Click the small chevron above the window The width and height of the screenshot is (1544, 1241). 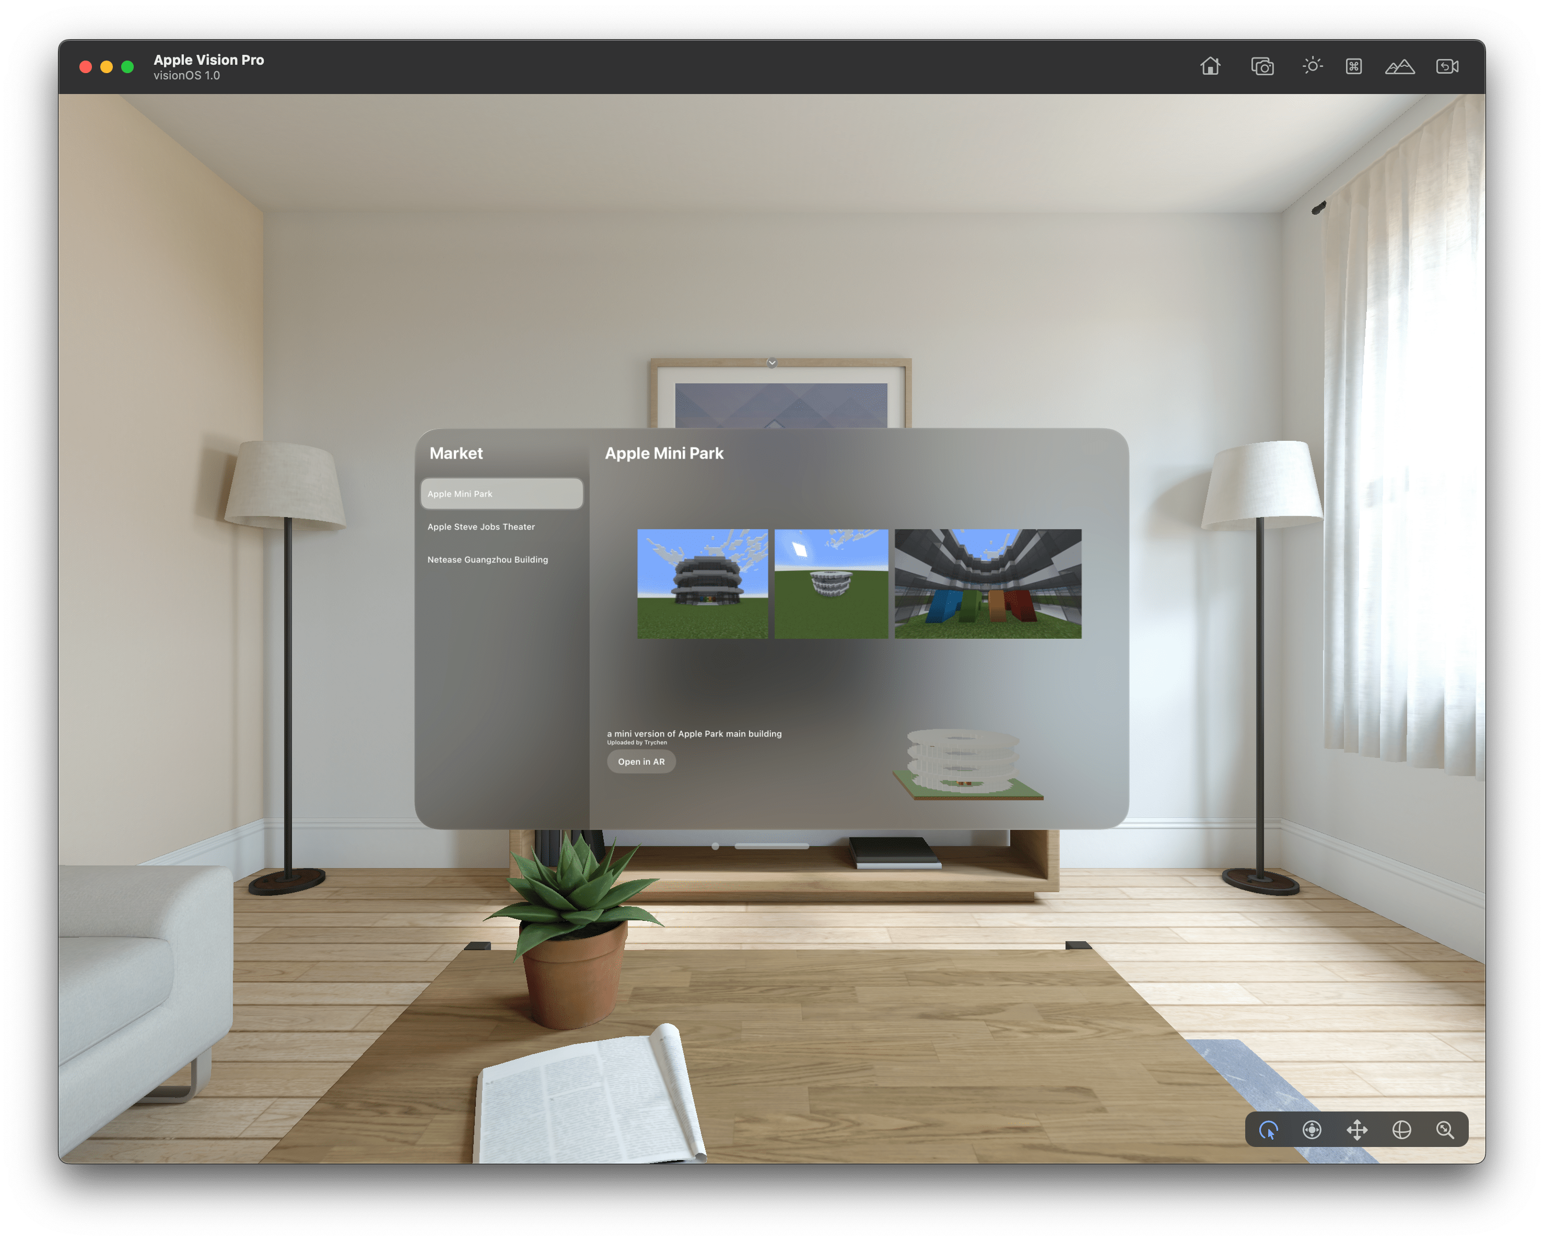pyautogui.click(x=772, y=363)
